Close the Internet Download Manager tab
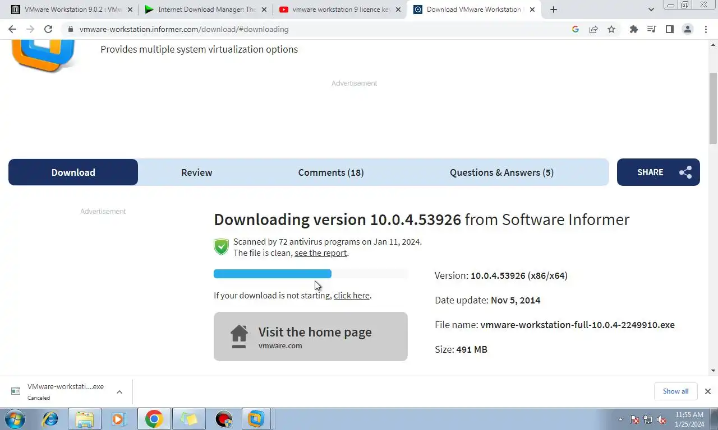The width and height of the screenshot is (718, 430). coord(264,10)
